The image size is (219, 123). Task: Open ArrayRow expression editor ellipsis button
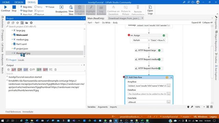tap(169, 85)
